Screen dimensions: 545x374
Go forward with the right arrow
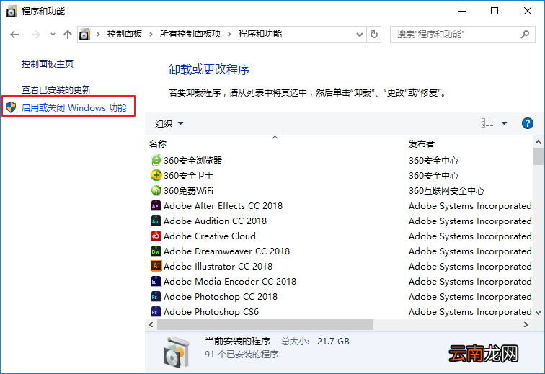[36, 35]
